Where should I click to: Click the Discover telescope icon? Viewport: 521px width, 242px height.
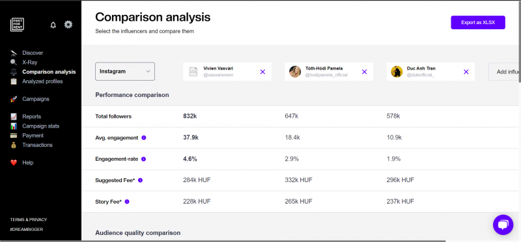14,53
